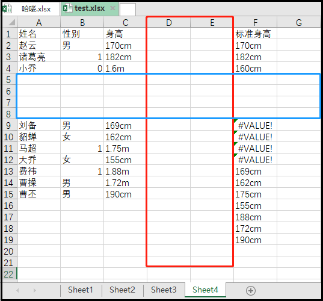The height and width of the screenshot is (301, 323).
Task: Click the Excel icon beside 哈喽.xlsx
Action: point(7,8)
